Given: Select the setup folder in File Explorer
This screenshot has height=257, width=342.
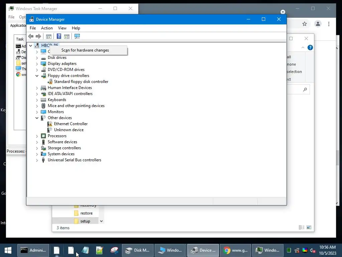Looking at the screenshot, I should 85,221.
